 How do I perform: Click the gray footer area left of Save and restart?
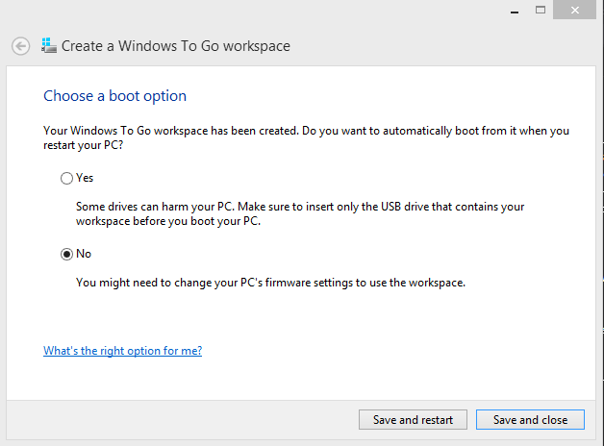point(181,420)
